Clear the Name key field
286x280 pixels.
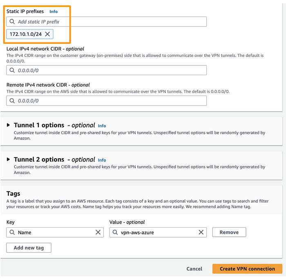(x=98, y=232)
